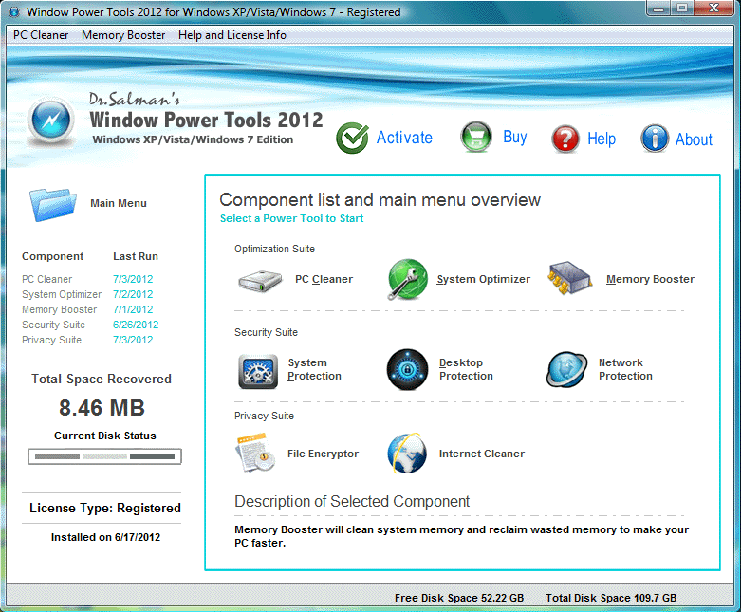Image resolution: width=741 pixels, height=612 pixels.
Task: Click the License Type: Registered text
Action: (105, 508)
